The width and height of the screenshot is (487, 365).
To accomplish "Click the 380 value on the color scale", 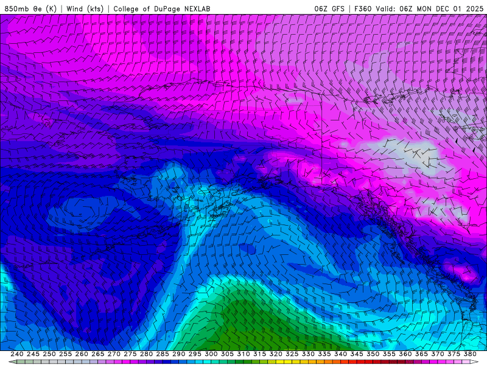I will [470, 354].
